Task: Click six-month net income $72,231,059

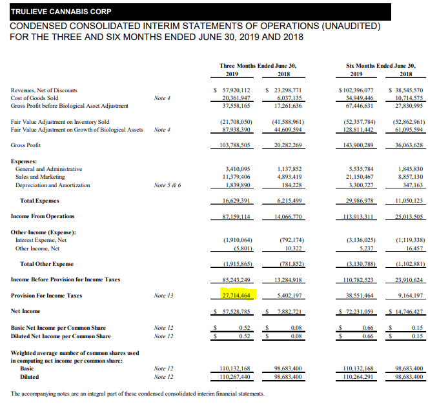Action: click(x=356, y=312)
